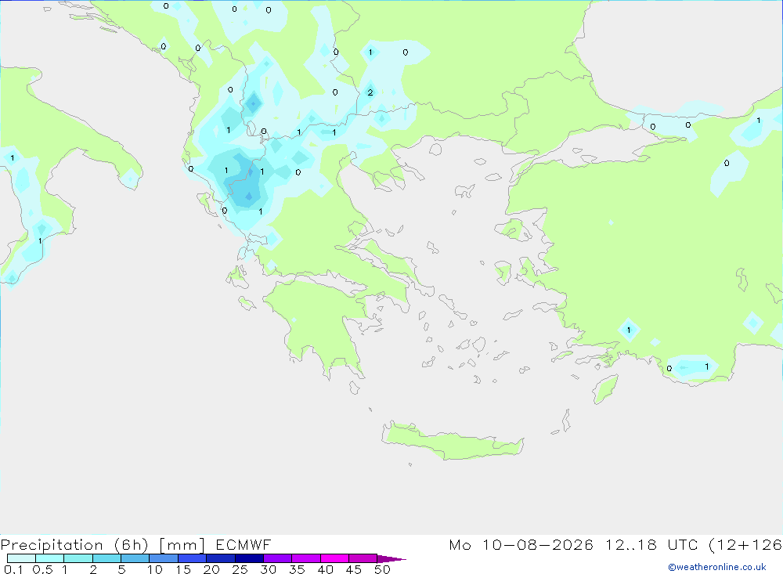Click the '12..18 UTC' time range text
This screenshot has height=574, width=783.
[650, 544]
